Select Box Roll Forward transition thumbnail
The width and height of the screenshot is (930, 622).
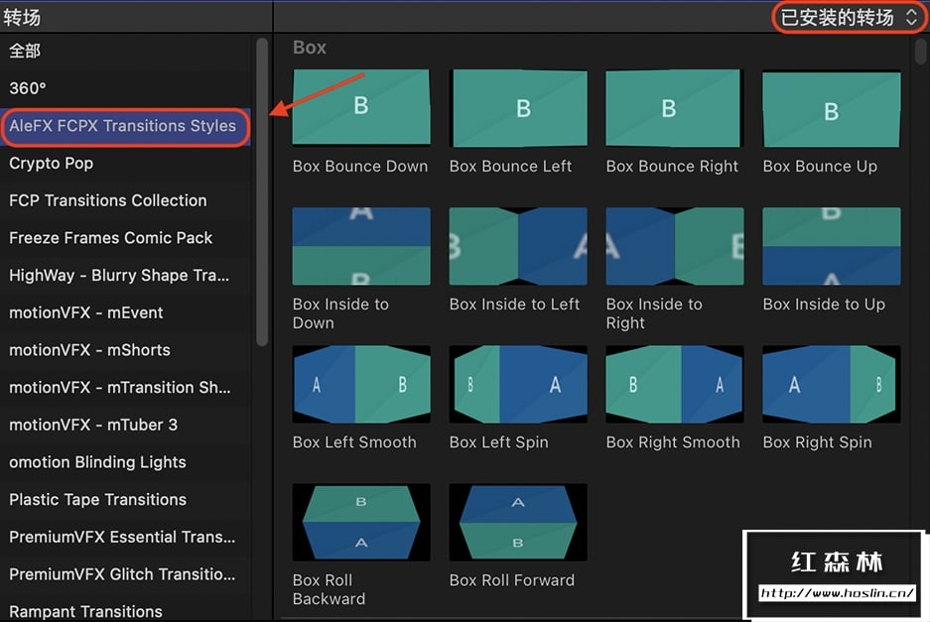coord(518,523)
